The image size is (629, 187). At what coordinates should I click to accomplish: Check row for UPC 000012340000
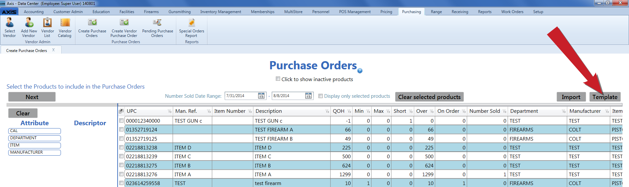pyautogui.click(x=122, y=121)
